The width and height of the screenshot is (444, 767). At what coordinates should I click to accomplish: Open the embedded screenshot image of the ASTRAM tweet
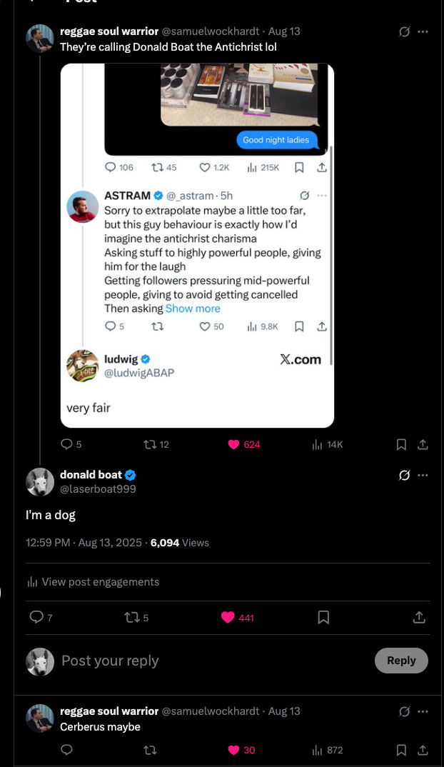(197, 245)
